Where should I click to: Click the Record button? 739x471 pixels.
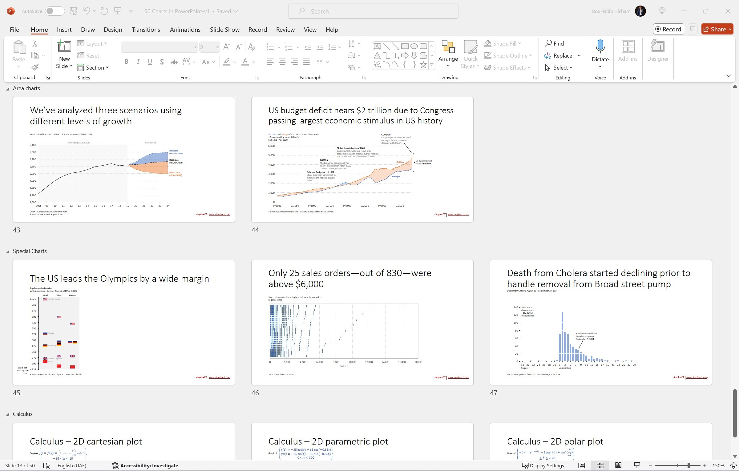(668, 29)
